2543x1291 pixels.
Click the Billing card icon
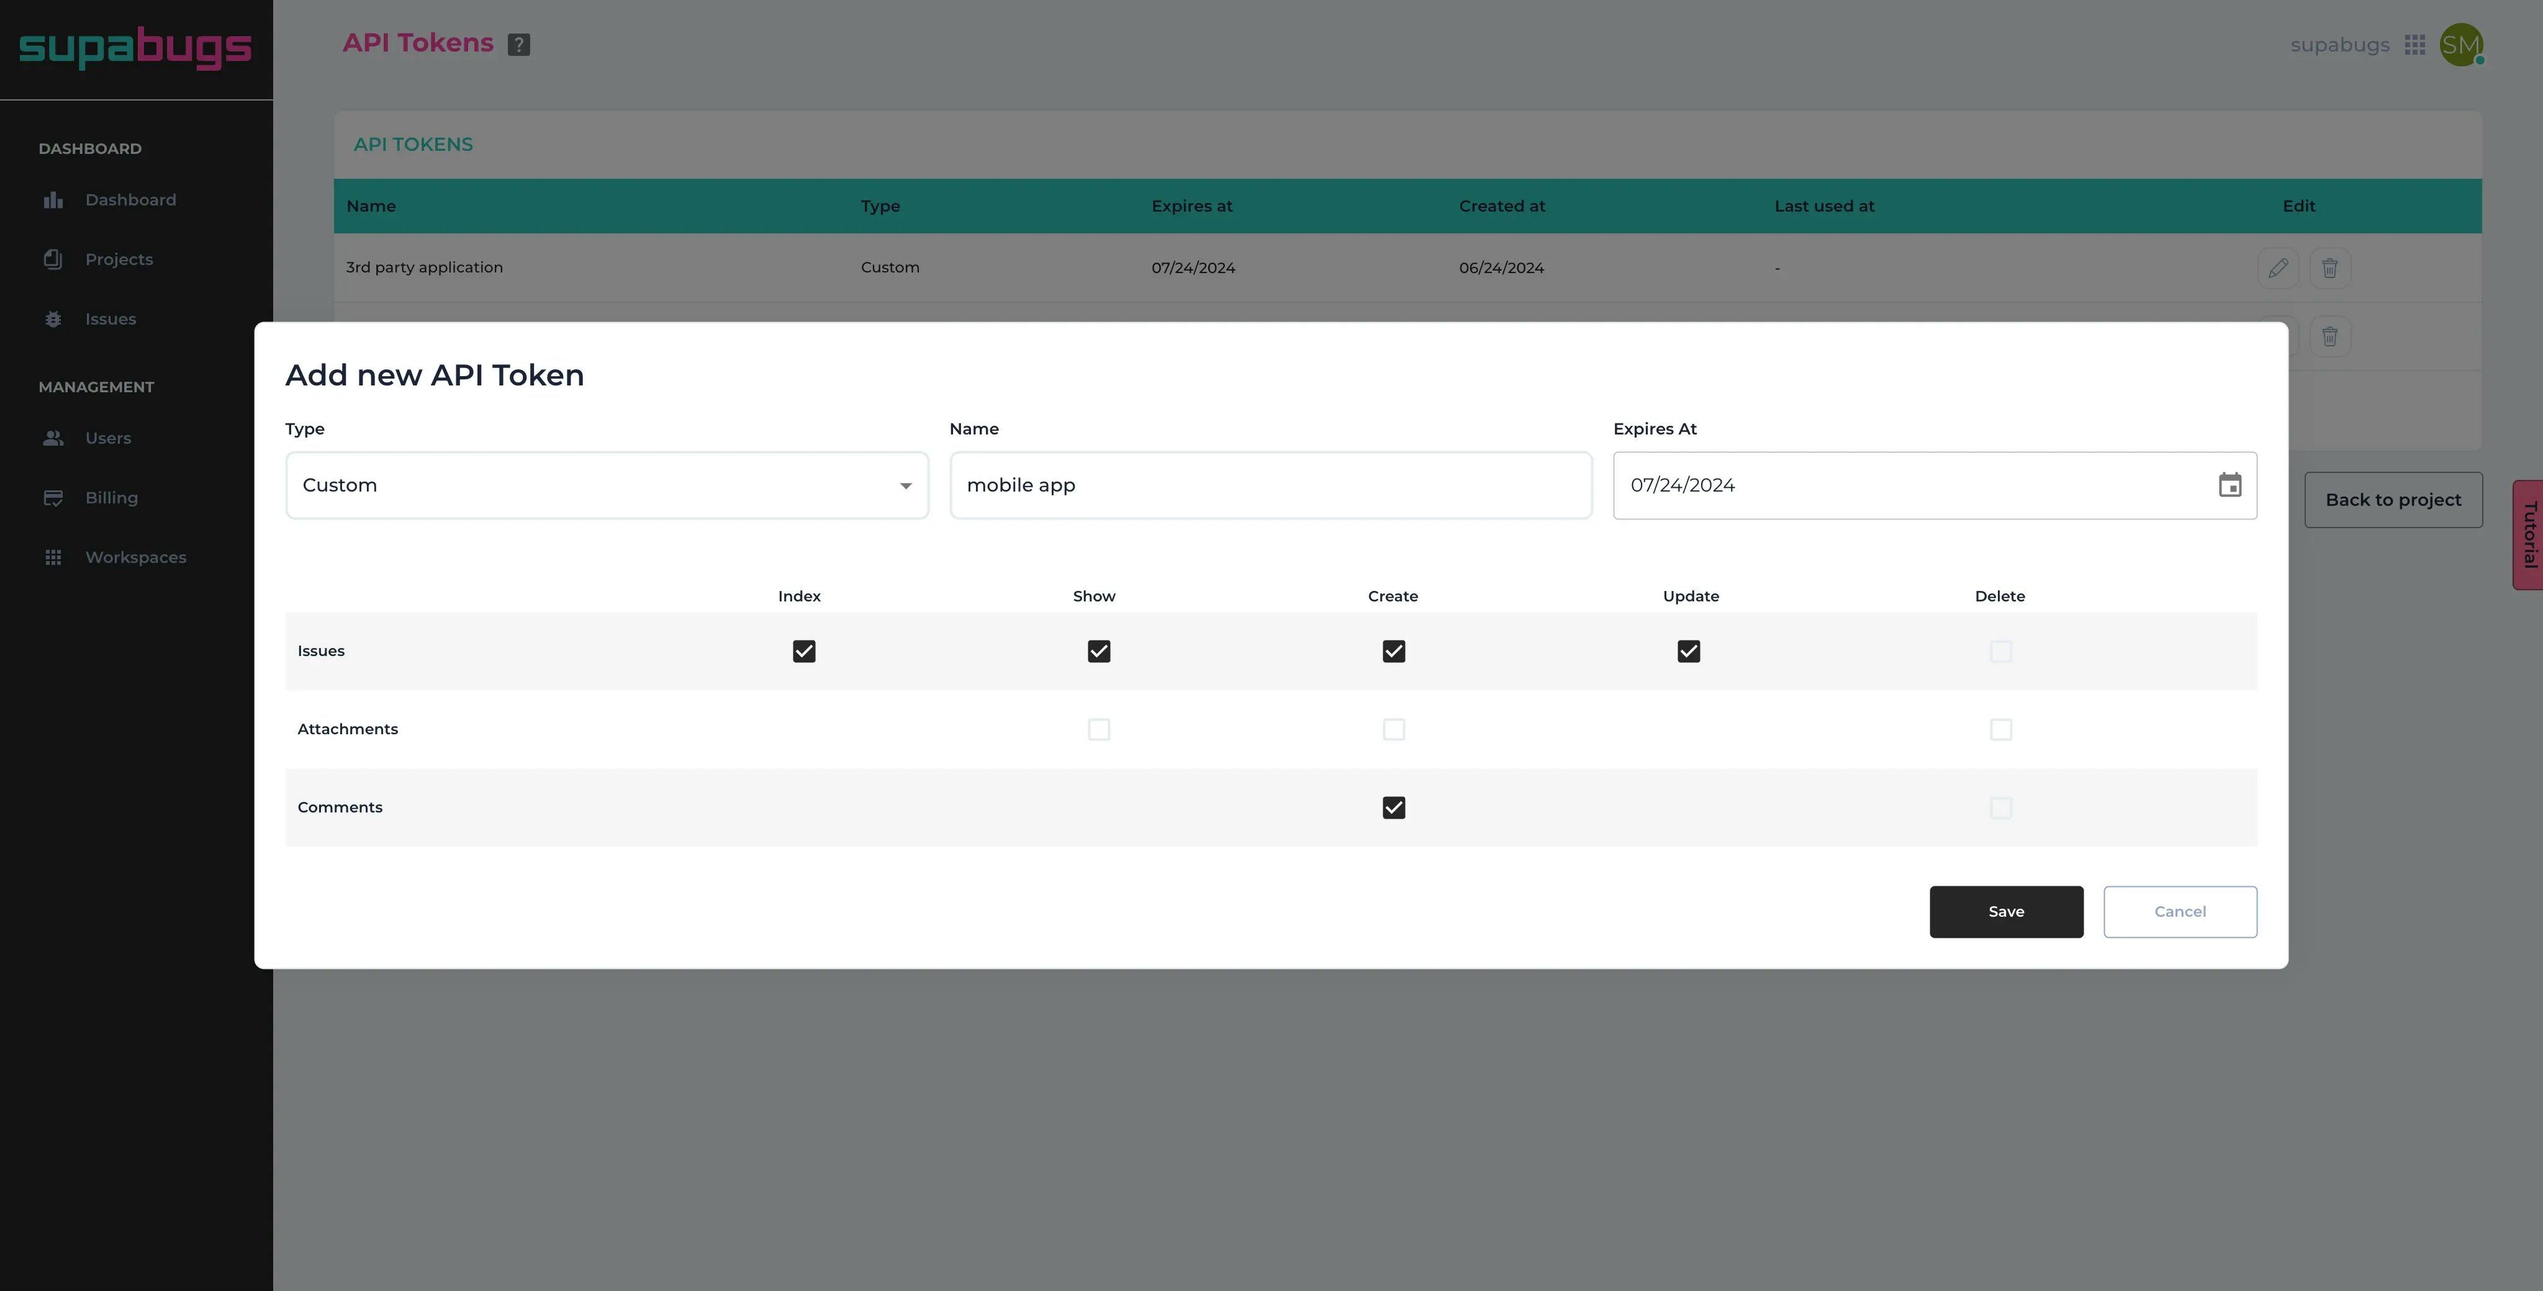tap(53, 497)
